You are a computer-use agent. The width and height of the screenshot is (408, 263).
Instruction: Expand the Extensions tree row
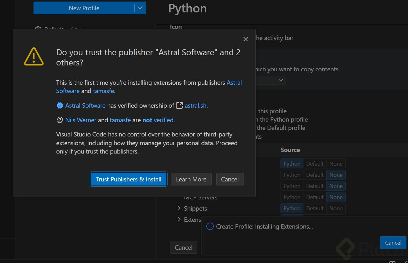(179, 219)
